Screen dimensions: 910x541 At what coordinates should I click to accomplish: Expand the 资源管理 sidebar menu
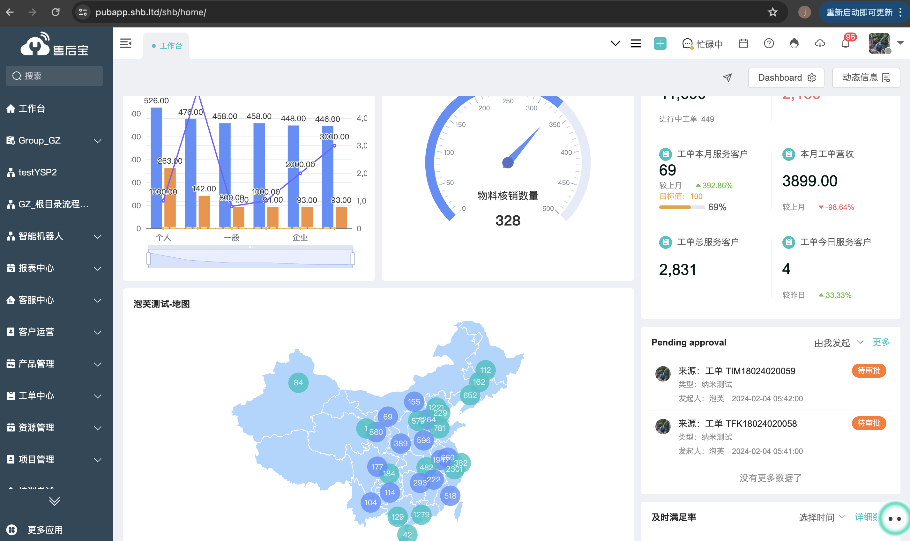[56, 428]
